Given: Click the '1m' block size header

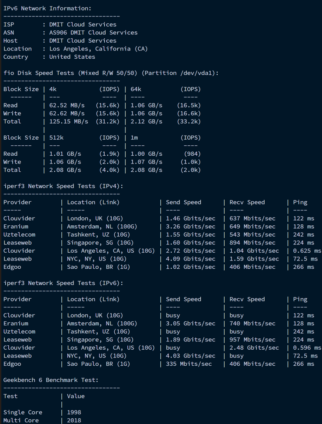Looking at the screenshot, I should [134, 138].
